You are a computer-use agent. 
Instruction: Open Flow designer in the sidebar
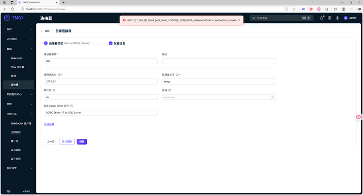pyautogui.click(x=17, y=67)
